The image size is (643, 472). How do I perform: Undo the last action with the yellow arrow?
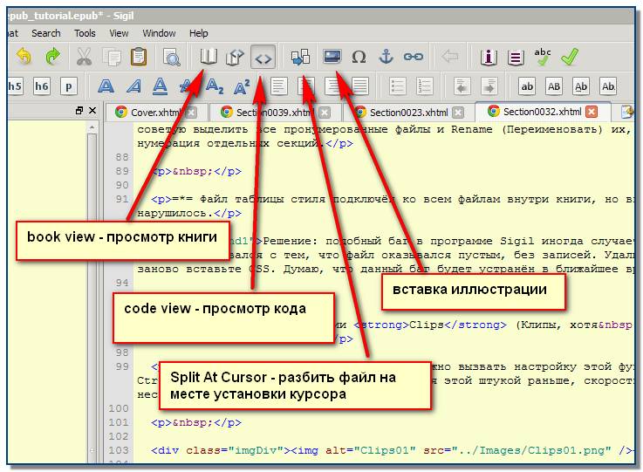24,57
